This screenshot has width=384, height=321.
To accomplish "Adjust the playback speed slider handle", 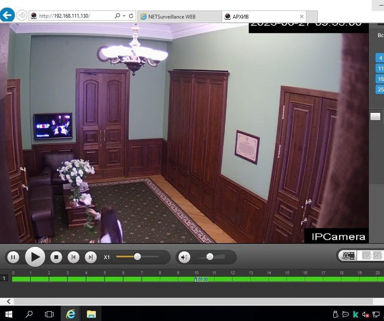I will point(137,257).
